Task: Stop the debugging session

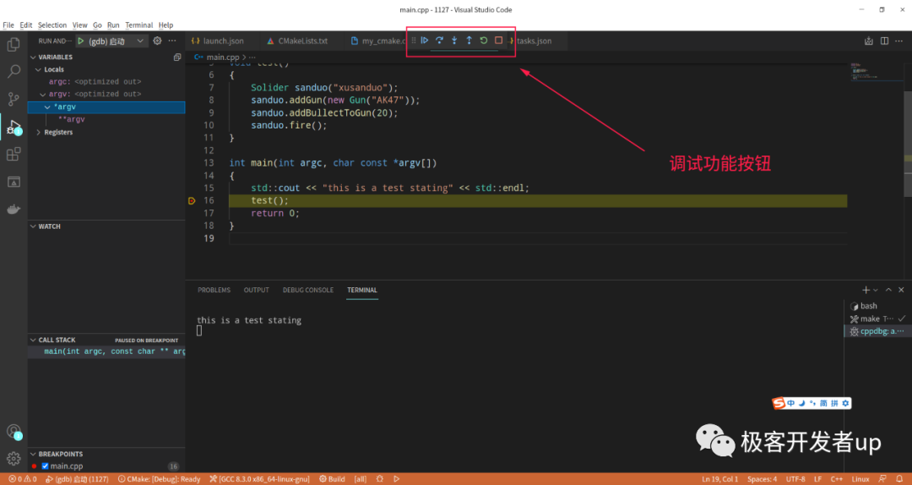Action: [x=498, y=41]
